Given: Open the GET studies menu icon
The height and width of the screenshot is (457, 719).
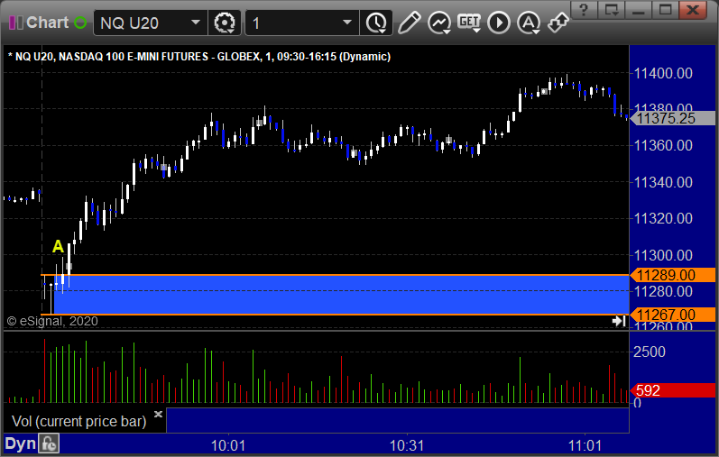Looking at the screenshot, I should pyautogui.click(x=469, y=23).
